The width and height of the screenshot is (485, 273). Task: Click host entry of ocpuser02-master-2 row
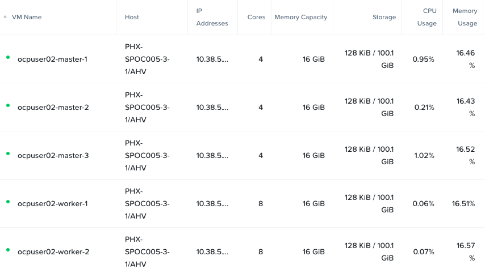point(147,107)
